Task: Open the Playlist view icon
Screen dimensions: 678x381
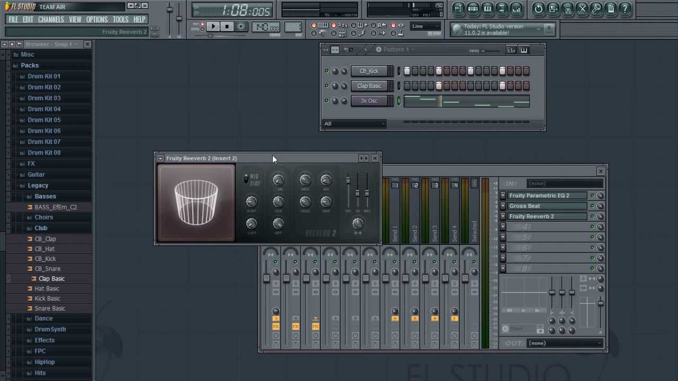Action: [459, 8]
